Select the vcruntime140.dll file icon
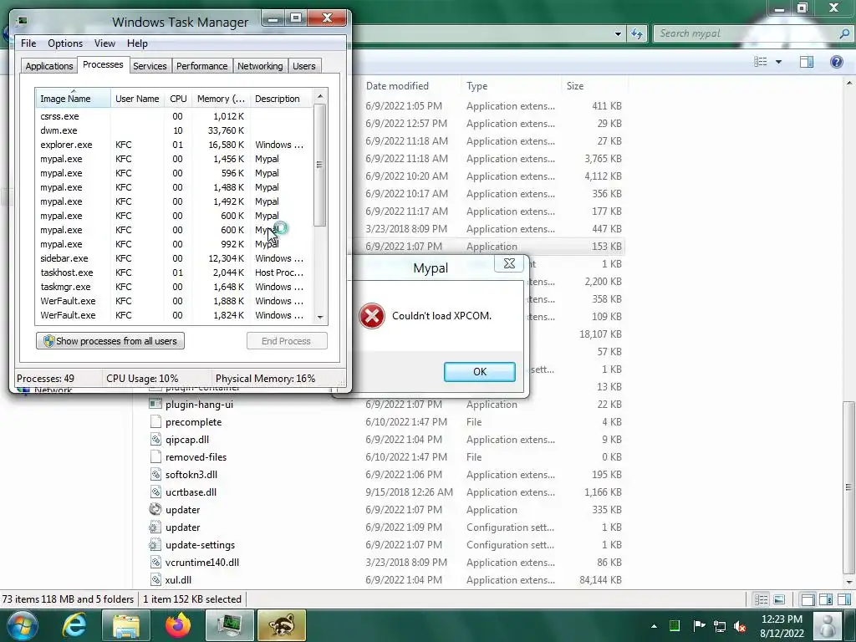Screen dimensions: 856x642 pos(155,562)
